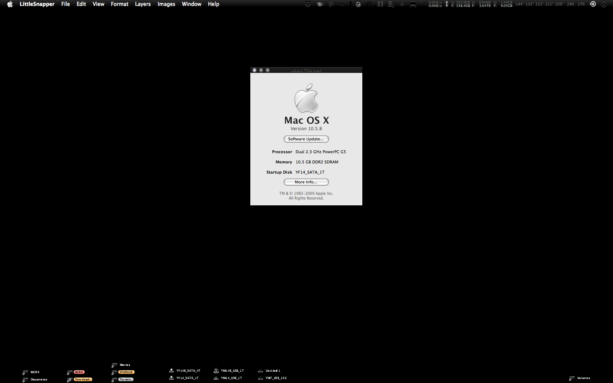The width and height of the screenshot is (613, 383).
Task: Open the File menu
Action: coord(65,4)
